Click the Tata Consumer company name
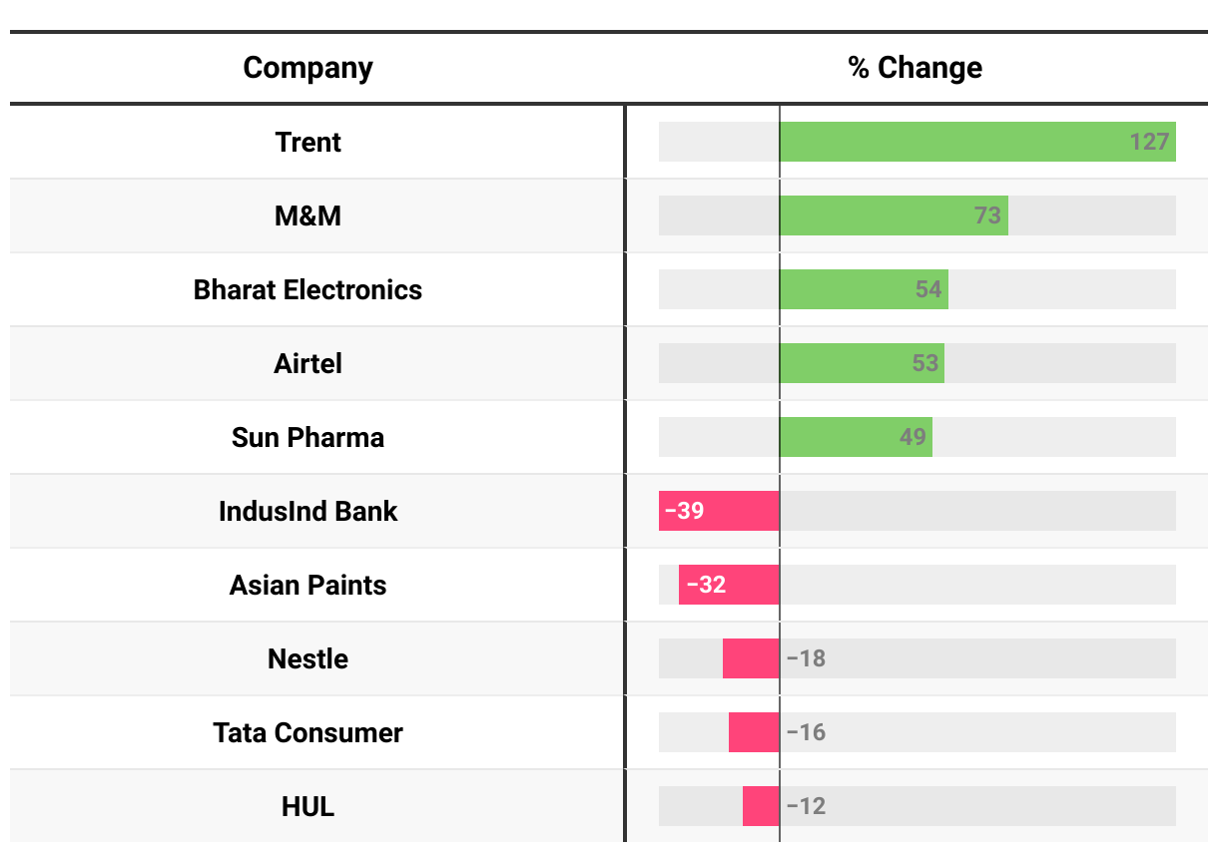The width and height of the screenshot is (1218, 852). click(x=307, y=732)
